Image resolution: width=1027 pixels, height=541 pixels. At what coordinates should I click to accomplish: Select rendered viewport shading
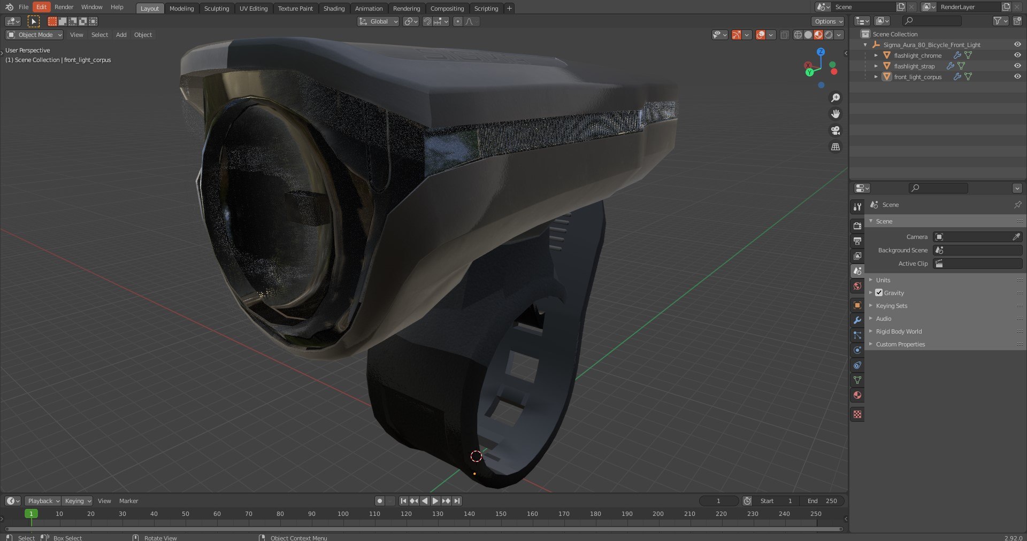[x=829, y=35]
